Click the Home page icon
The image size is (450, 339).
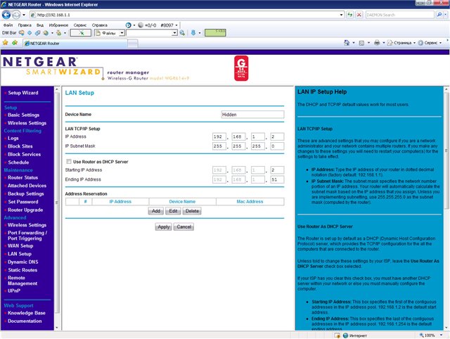click(x=347, y=43)
